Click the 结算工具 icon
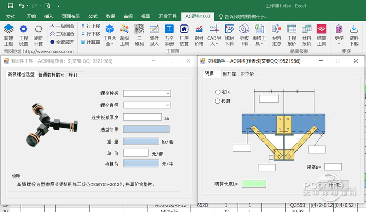Image resolution: width=366 pixels, height=212 pixels. point(322,30)
